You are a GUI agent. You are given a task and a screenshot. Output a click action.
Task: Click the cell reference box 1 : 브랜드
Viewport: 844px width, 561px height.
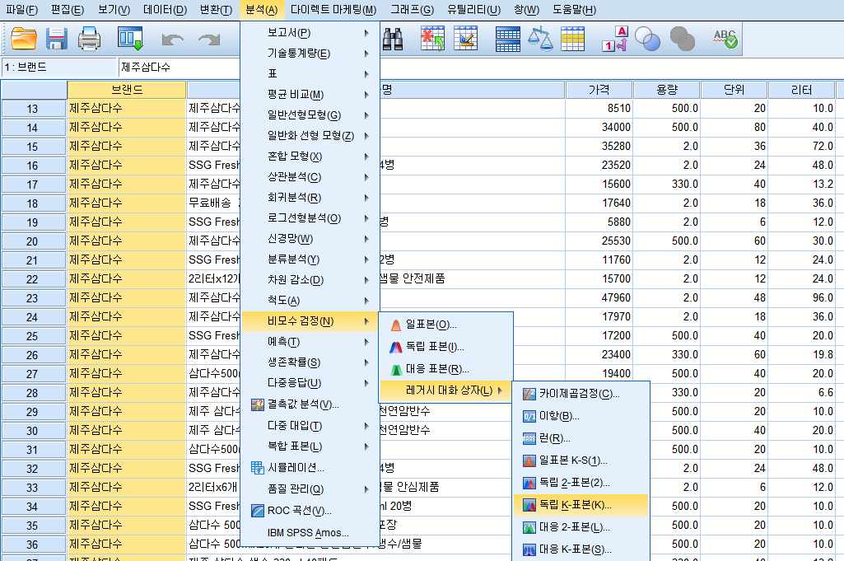(58, 68)
